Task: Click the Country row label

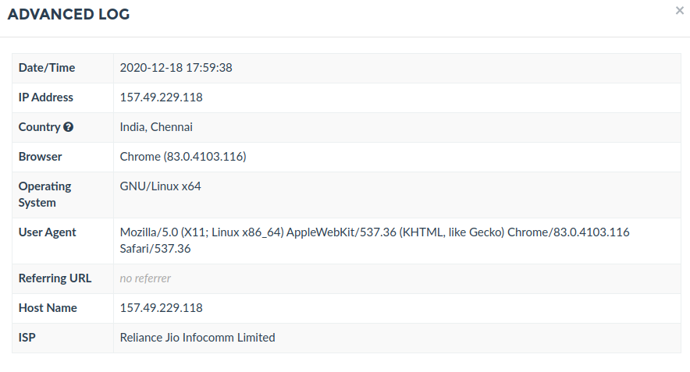Action: (39, 127)
